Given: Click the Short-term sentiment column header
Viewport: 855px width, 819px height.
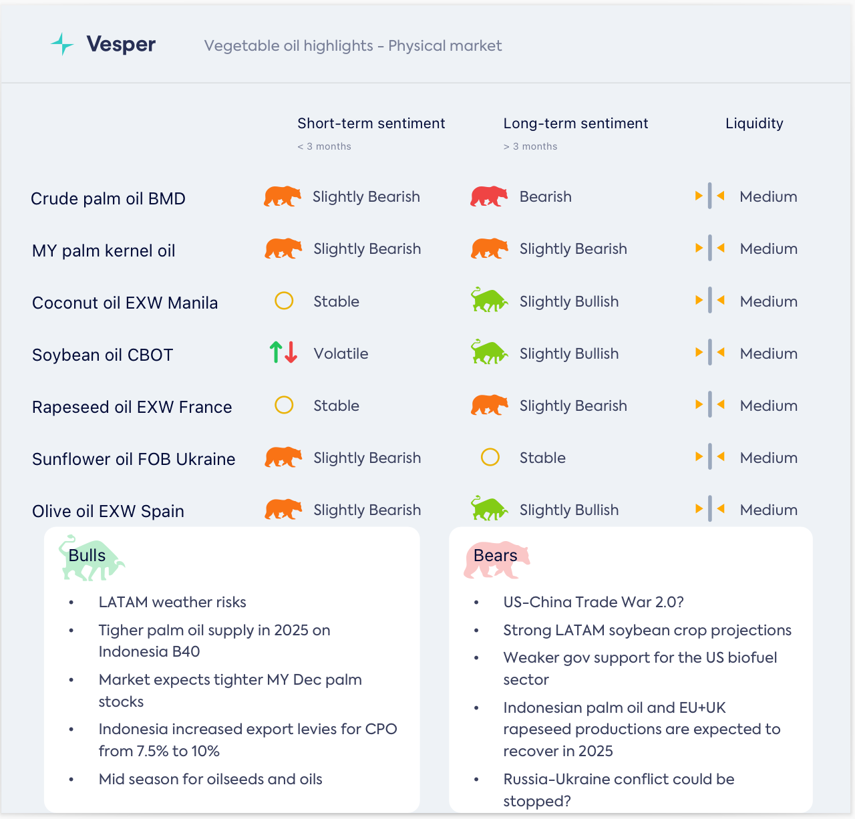Looking at the screenshot, I should (x=371, y=124).
